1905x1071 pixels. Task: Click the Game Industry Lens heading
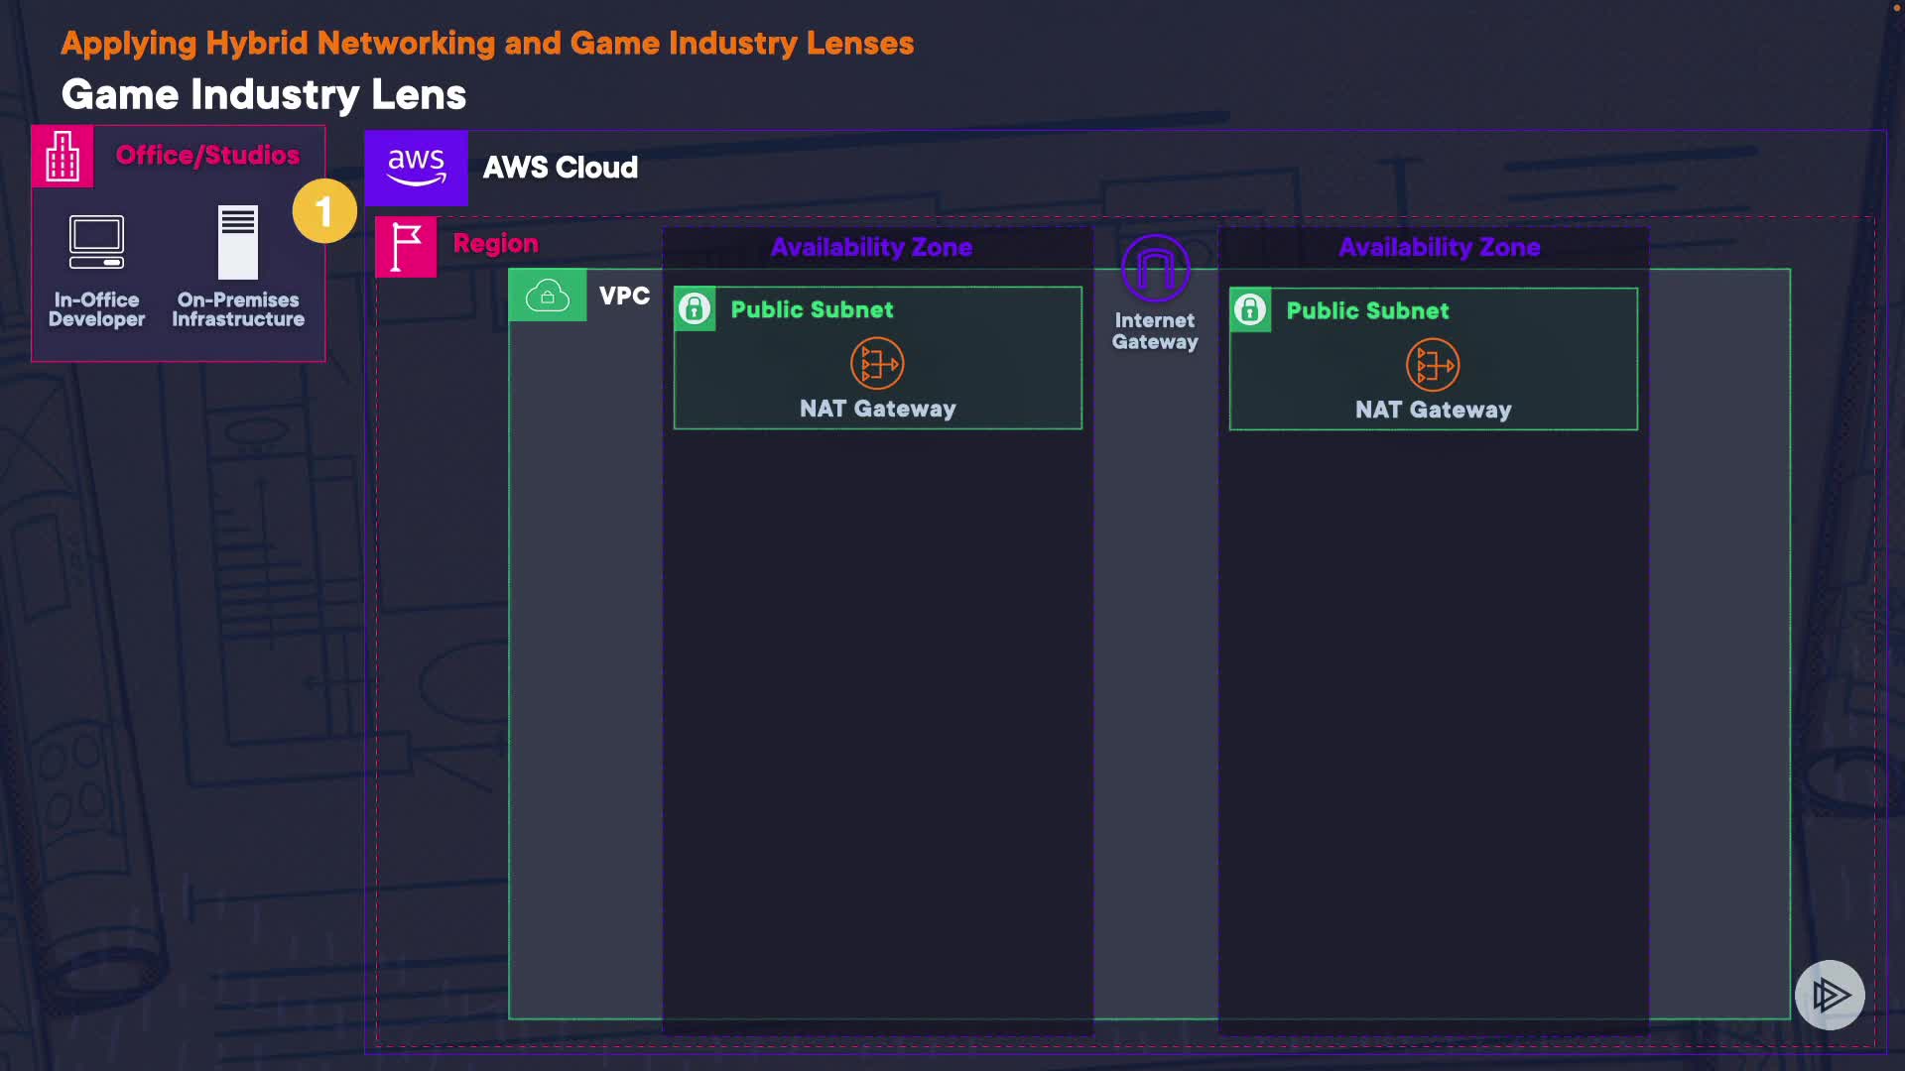pos(264,95)
